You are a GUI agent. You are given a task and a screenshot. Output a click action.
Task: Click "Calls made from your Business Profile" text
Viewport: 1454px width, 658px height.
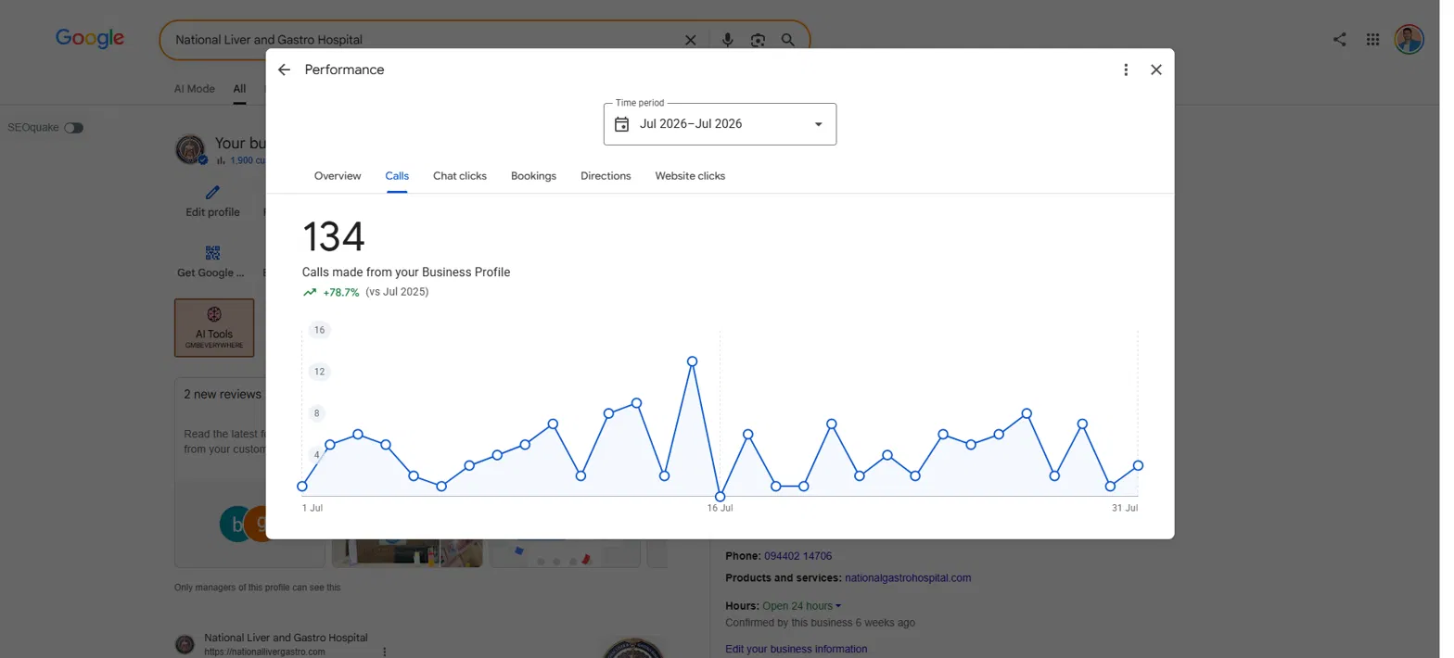406,272
